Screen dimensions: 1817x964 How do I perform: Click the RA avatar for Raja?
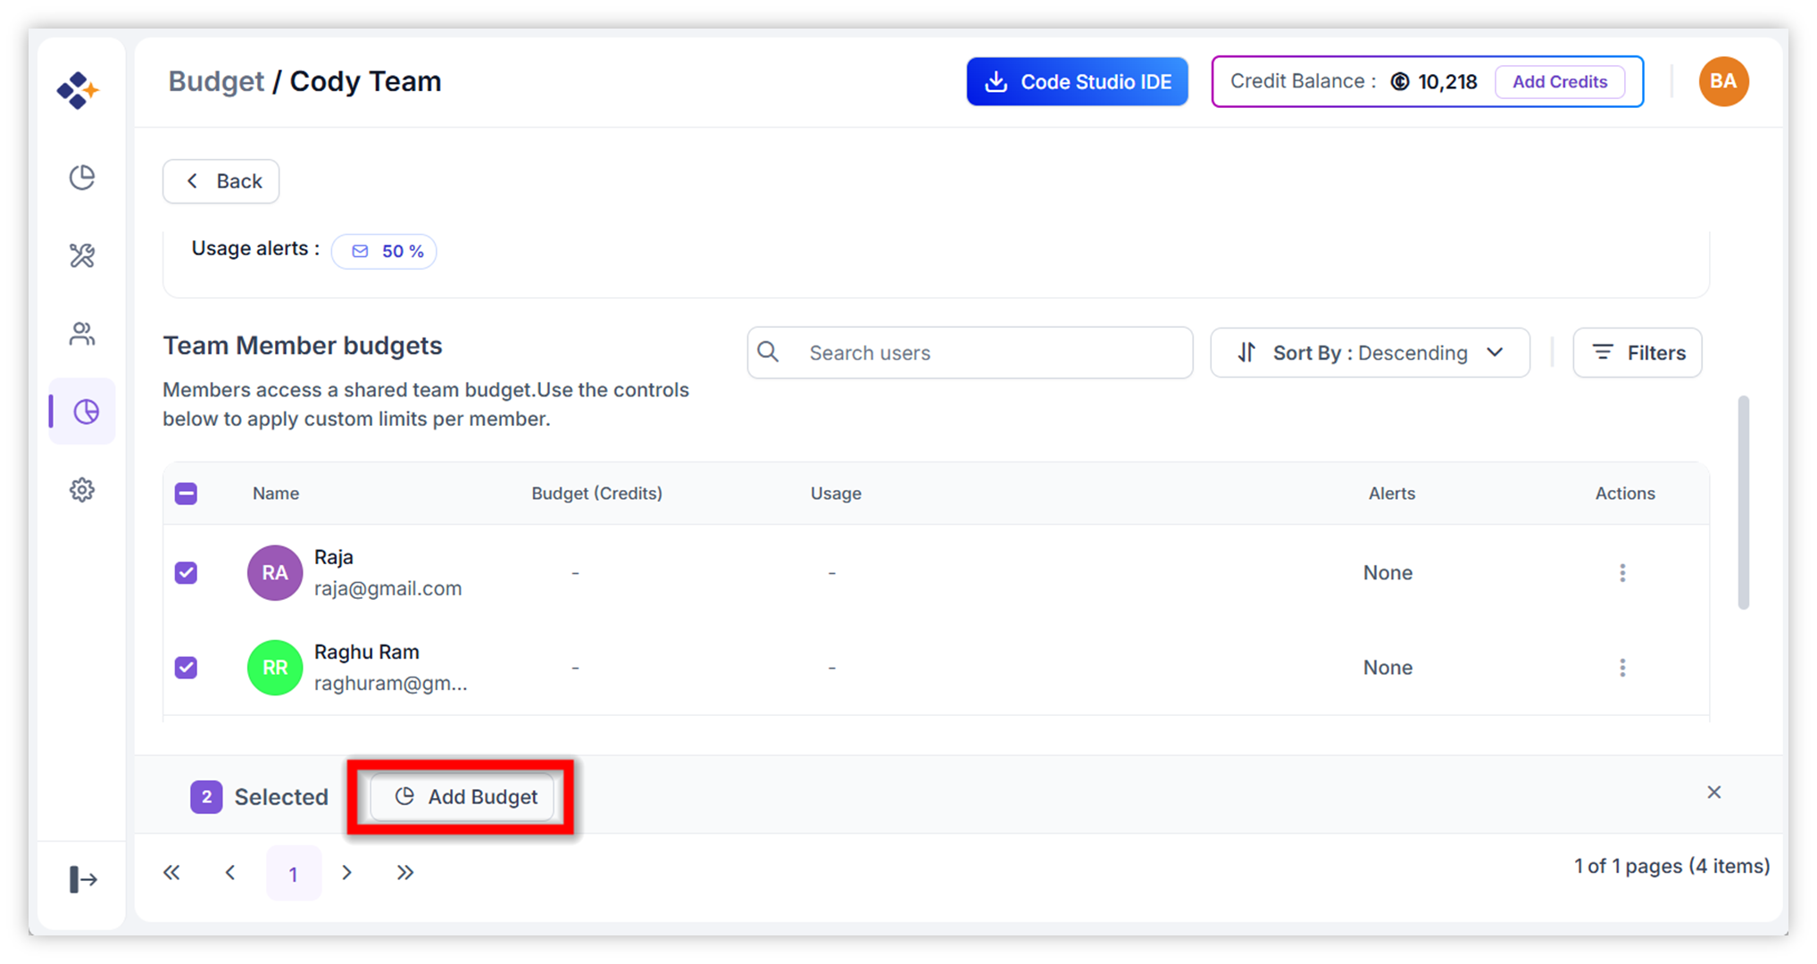(274, 573)
